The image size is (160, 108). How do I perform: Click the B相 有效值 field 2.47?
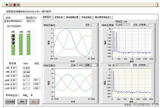(14, 72)
